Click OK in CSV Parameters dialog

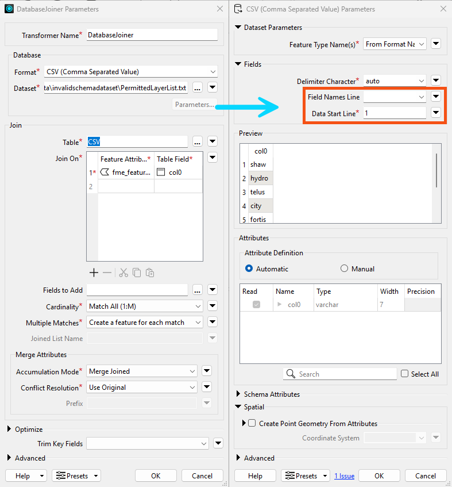click(379, 476)
